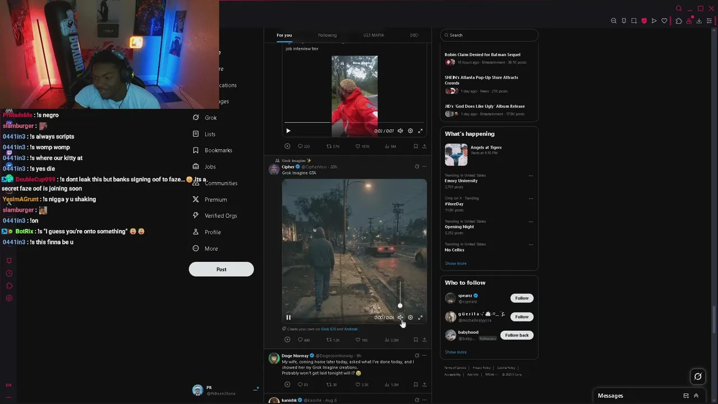This screenshot has width=718, height=404.
Task: Switch to the LG3 MAFIA tab
Action: tap(374, 35)
